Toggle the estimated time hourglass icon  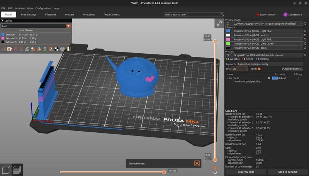tap(45, 49)
